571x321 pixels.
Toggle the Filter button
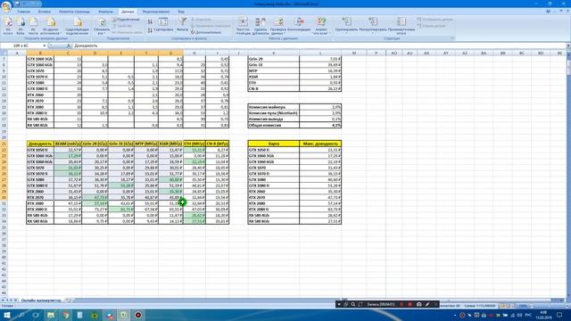(x=182, y=25)
